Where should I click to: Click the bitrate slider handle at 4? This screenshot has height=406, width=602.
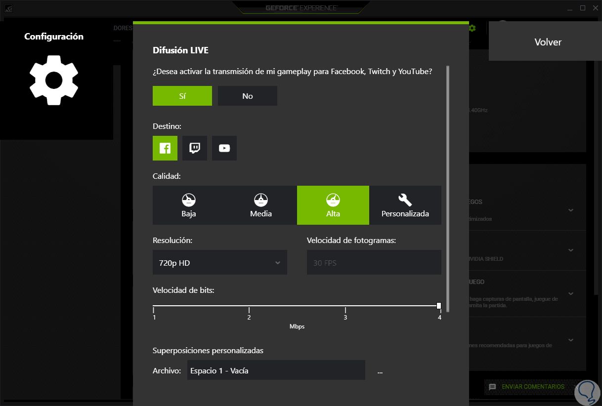[439, 306]
